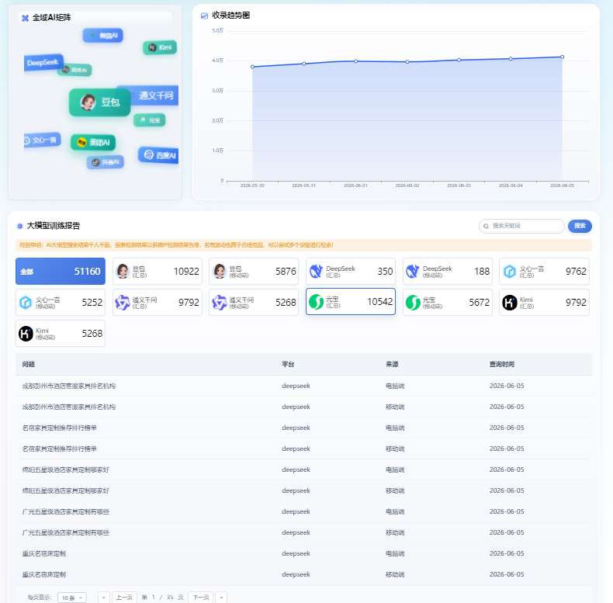Viewport: 613px width, 603px height.
Task: Click first 广元五星级酒店家具定制有哪些 row question
Action: [66, 511]
